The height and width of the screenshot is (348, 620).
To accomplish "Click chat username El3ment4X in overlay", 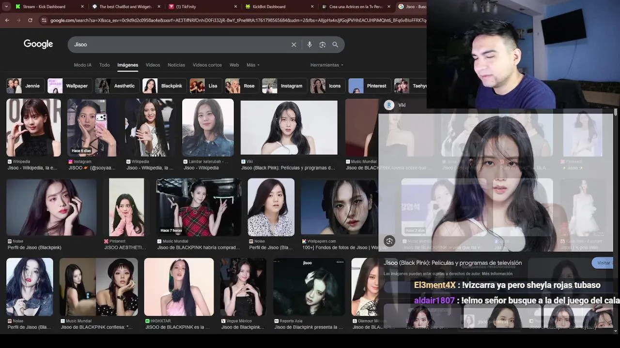I will (x=434, y=285).
